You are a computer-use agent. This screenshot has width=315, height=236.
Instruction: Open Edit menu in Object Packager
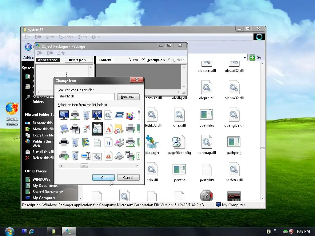pyautogui.click(x=50, y=53)
